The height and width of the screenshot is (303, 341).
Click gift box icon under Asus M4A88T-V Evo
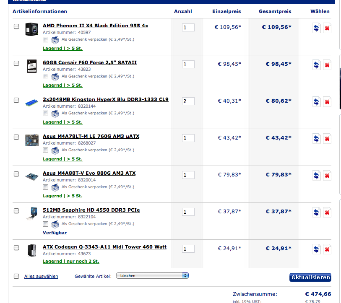[55, 187]
